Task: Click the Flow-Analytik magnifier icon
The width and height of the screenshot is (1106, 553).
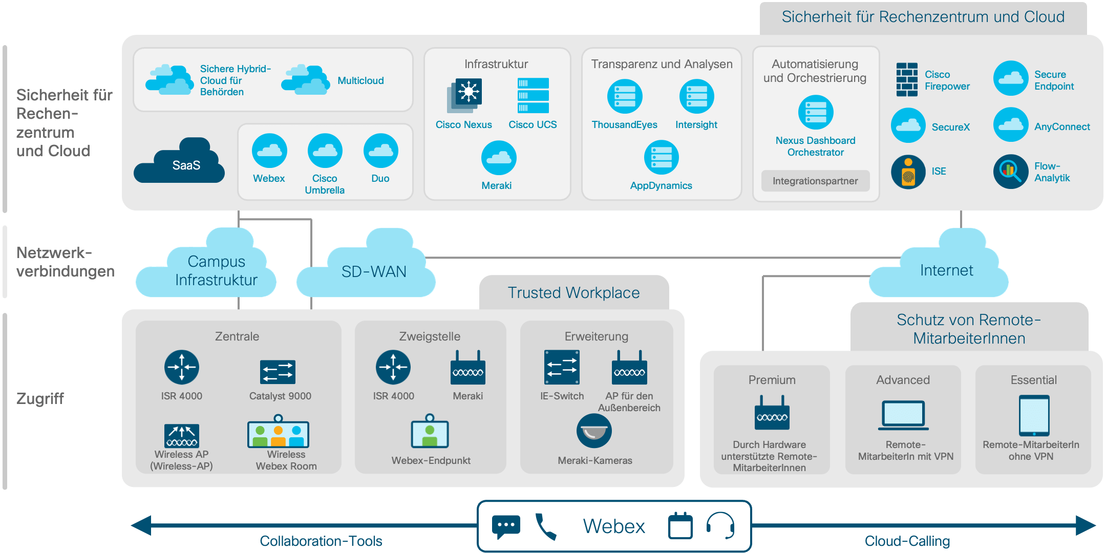Action: (1011, 172)
